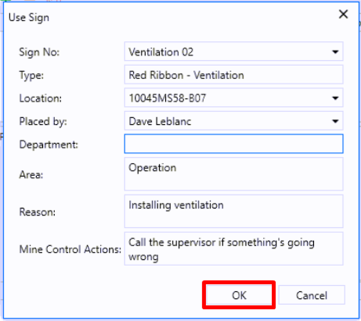Click the Sign No: label
The image size is (361, 321).
click(39, 52)
